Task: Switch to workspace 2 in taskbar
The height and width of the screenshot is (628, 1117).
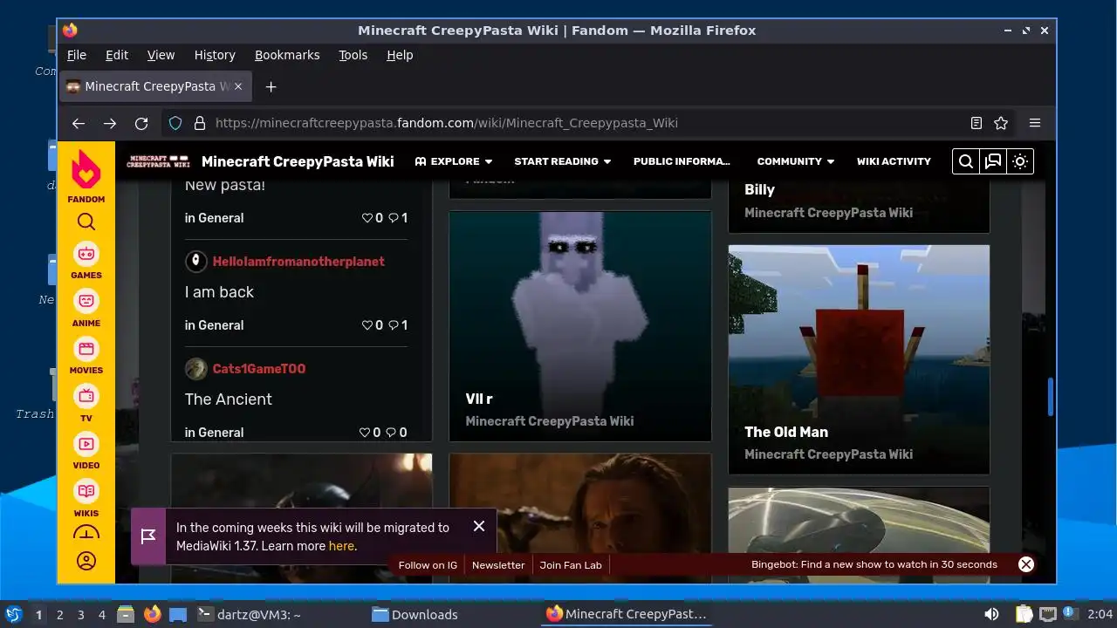Action: [59, 615]
